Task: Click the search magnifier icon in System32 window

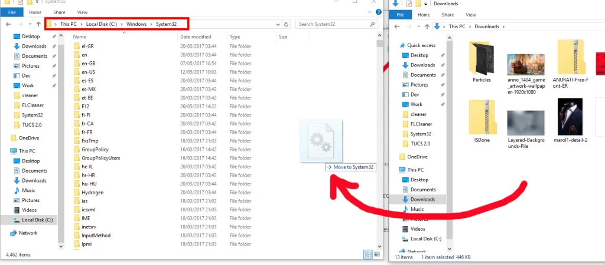Action: pos(372,24)
